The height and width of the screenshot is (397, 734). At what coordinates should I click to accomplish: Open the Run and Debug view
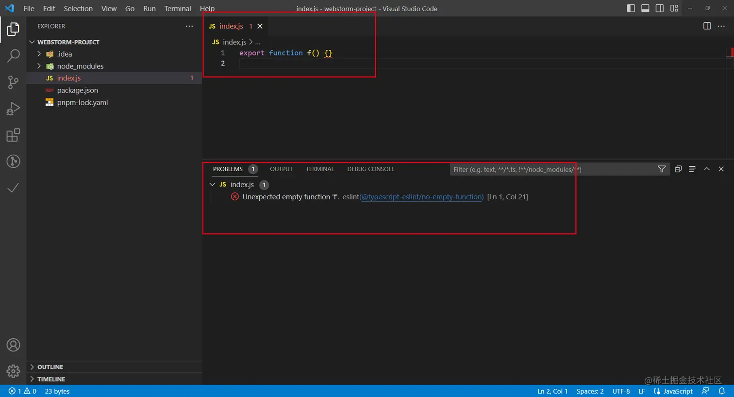click(13, 109)
